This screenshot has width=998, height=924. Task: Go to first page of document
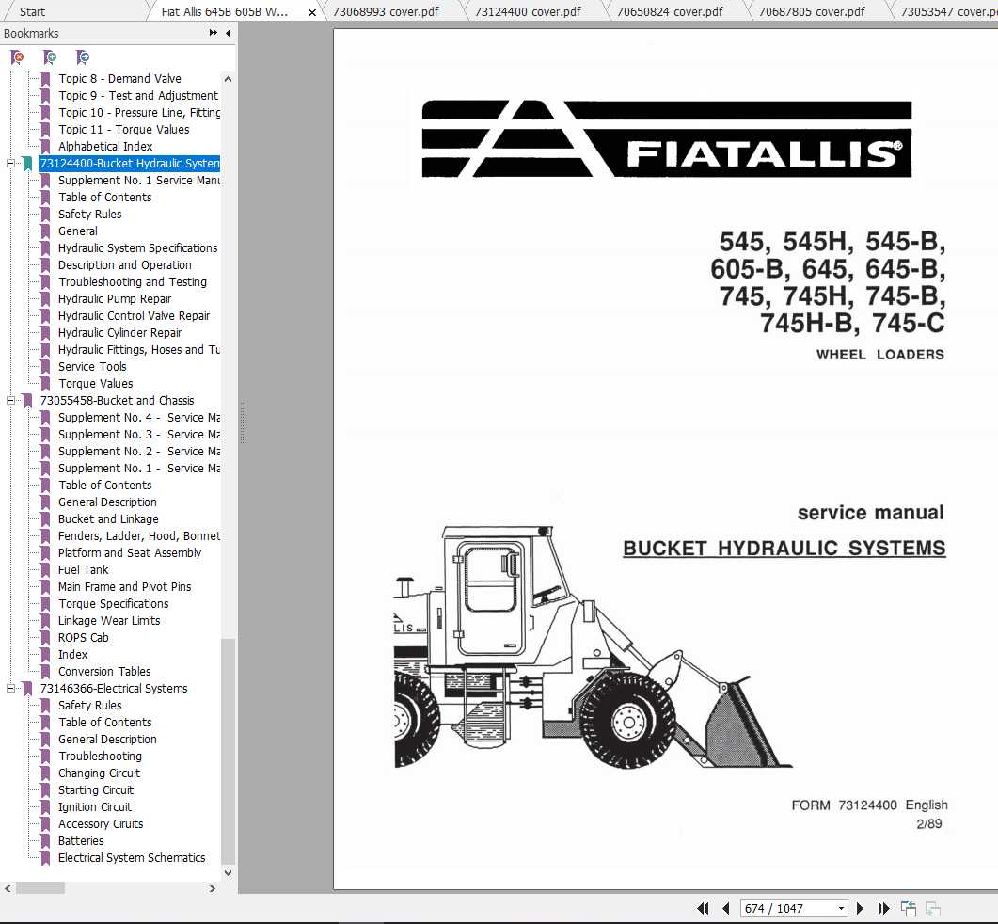coord(703,908)
